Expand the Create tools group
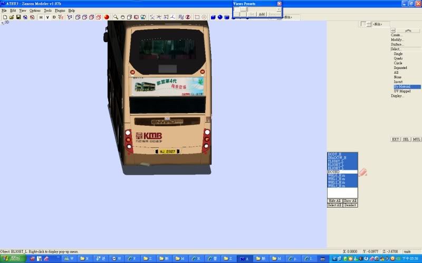 pos(397,35)
